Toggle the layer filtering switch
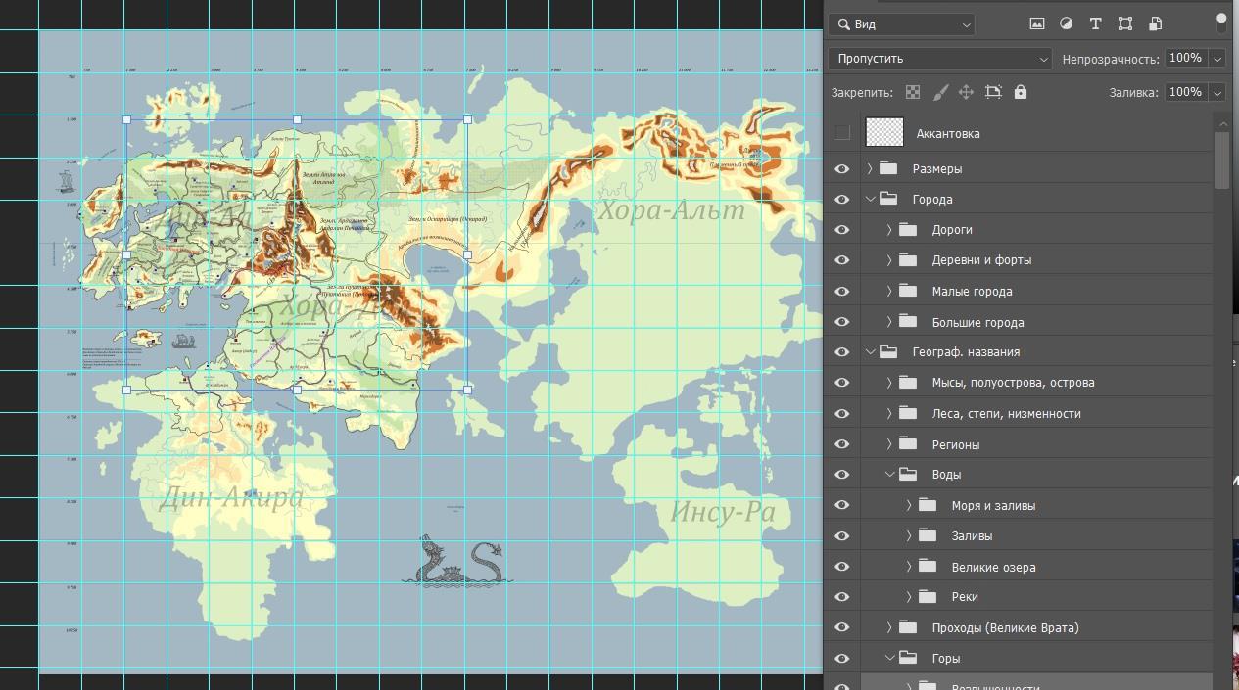The height and width of the screenshot is (690, 1239). (1221, 22)
